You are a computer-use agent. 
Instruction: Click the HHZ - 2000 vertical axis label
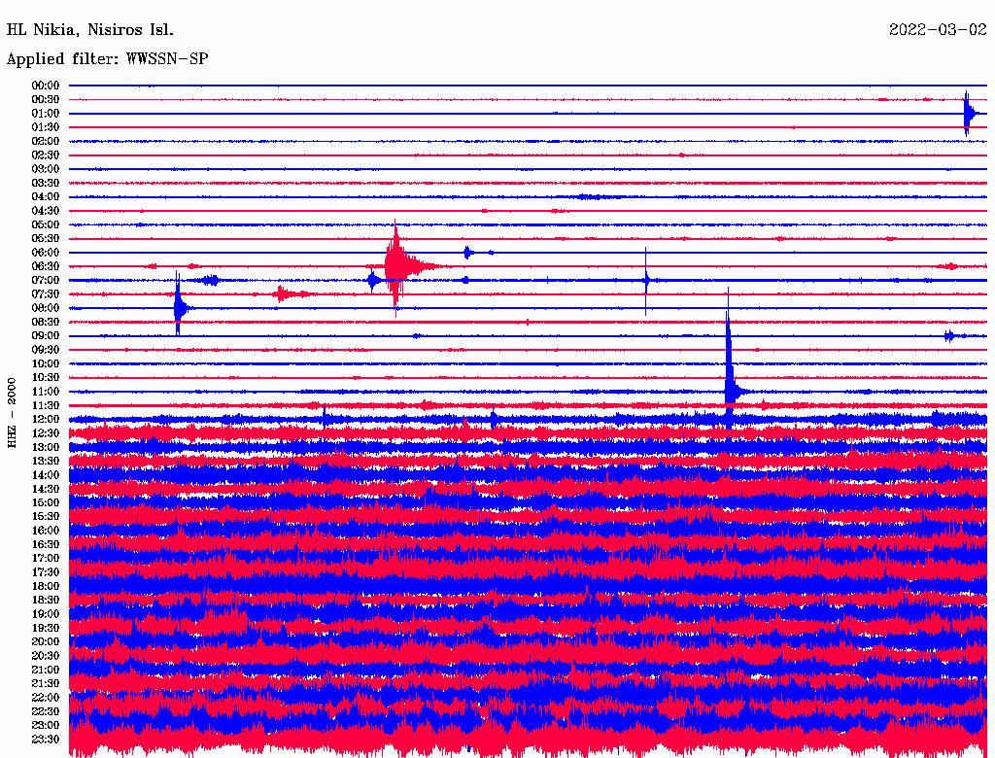[13, 413]
